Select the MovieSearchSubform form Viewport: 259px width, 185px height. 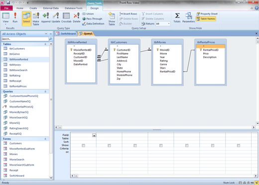pos(25,165)
